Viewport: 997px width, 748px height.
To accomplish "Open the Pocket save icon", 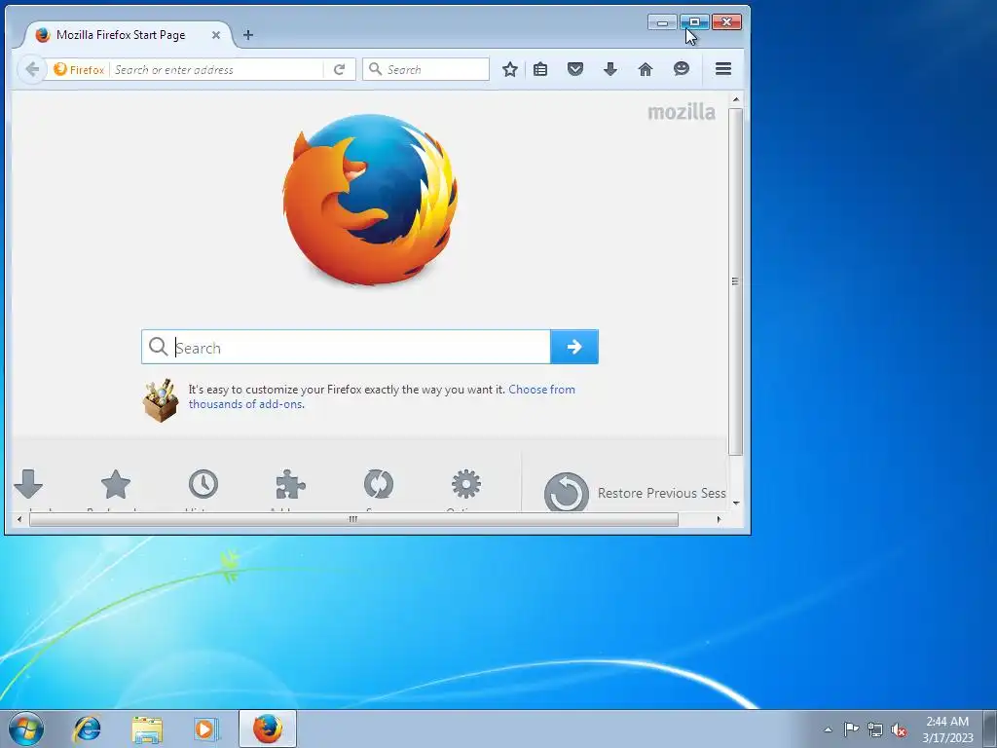I will [575, 69].
